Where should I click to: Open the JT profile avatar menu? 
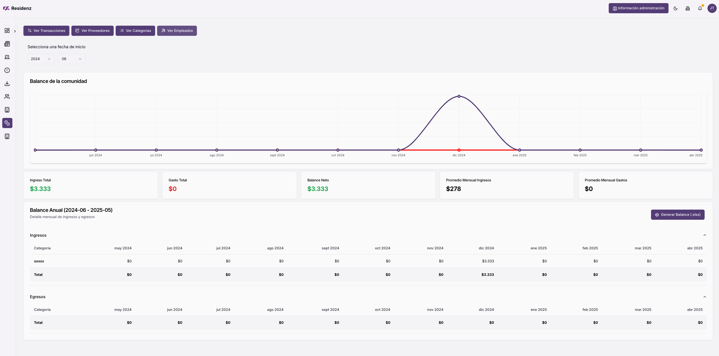712,8
